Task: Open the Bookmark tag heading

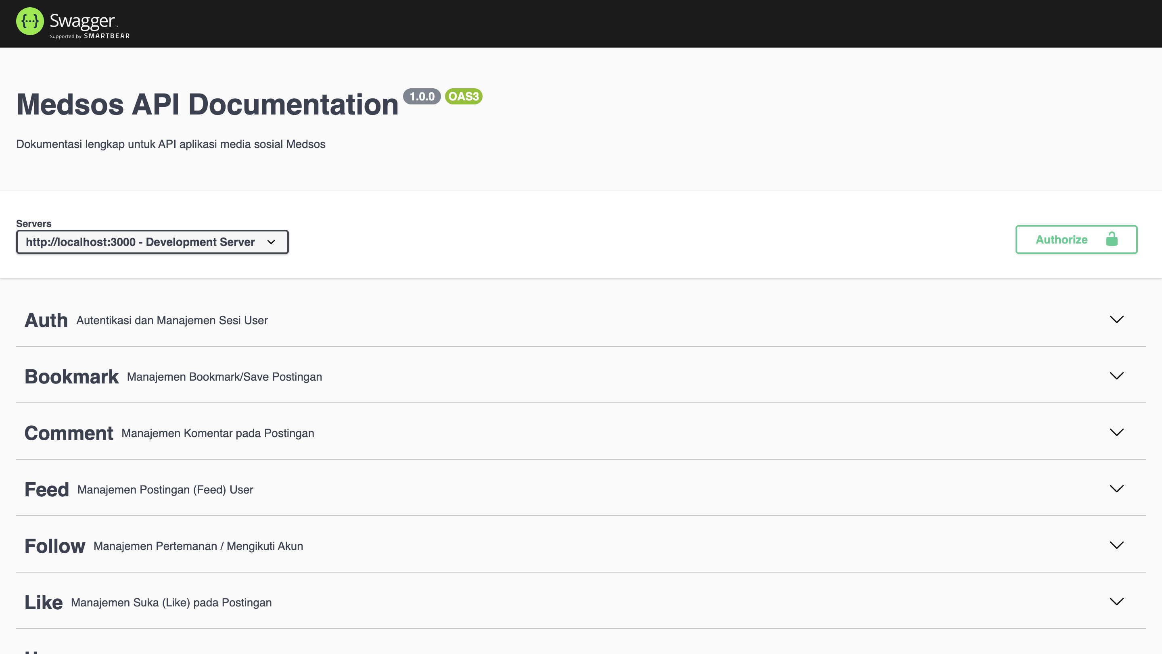Action: point(71,377)
